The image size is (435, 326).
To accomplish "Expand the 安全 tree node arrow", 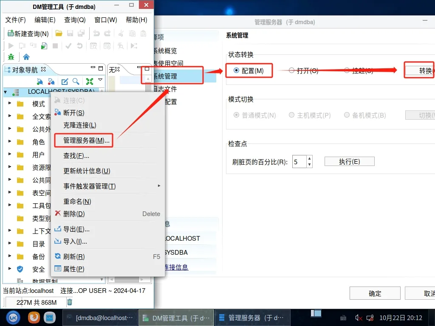I will [x=10, y=269].
